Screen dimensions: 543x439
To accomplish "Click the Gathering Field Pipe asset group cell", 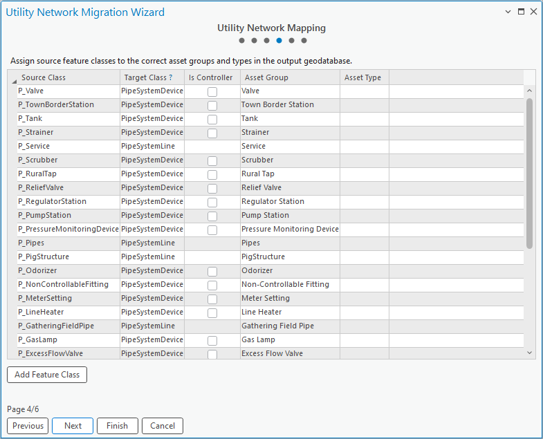I will pos(291,326).
